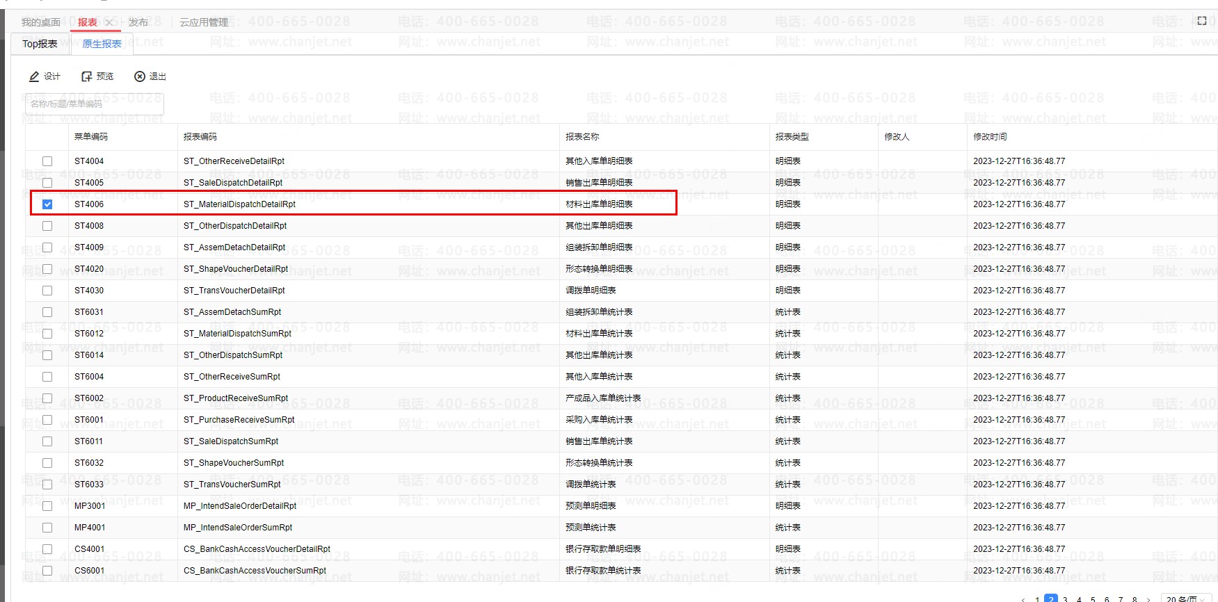This screenshot has height=602, width=1218.
Task: Check the box for row ST4005
Action: (47, 183)
